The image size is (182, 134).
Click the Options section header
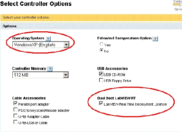coord(9,26)
